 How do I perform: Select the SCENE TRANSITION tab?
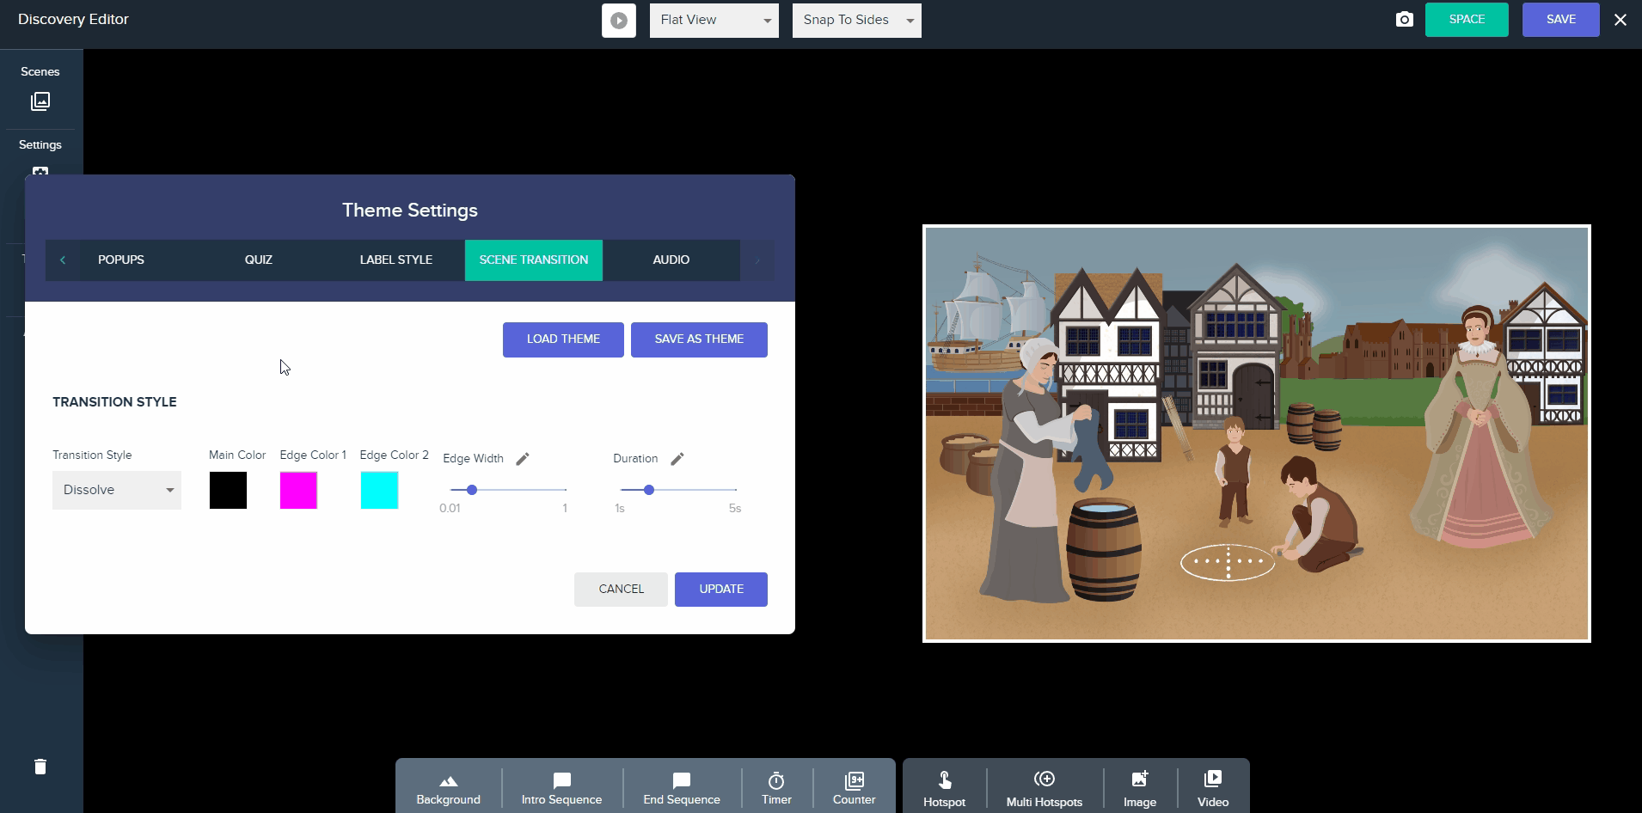click(x=534, y=260)
